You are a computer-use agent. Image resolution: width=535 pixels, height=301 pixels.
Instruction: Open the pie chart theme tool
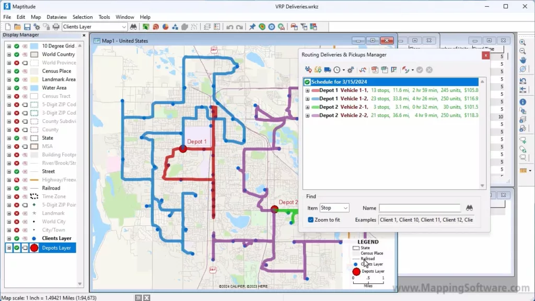tap(165, 27)
